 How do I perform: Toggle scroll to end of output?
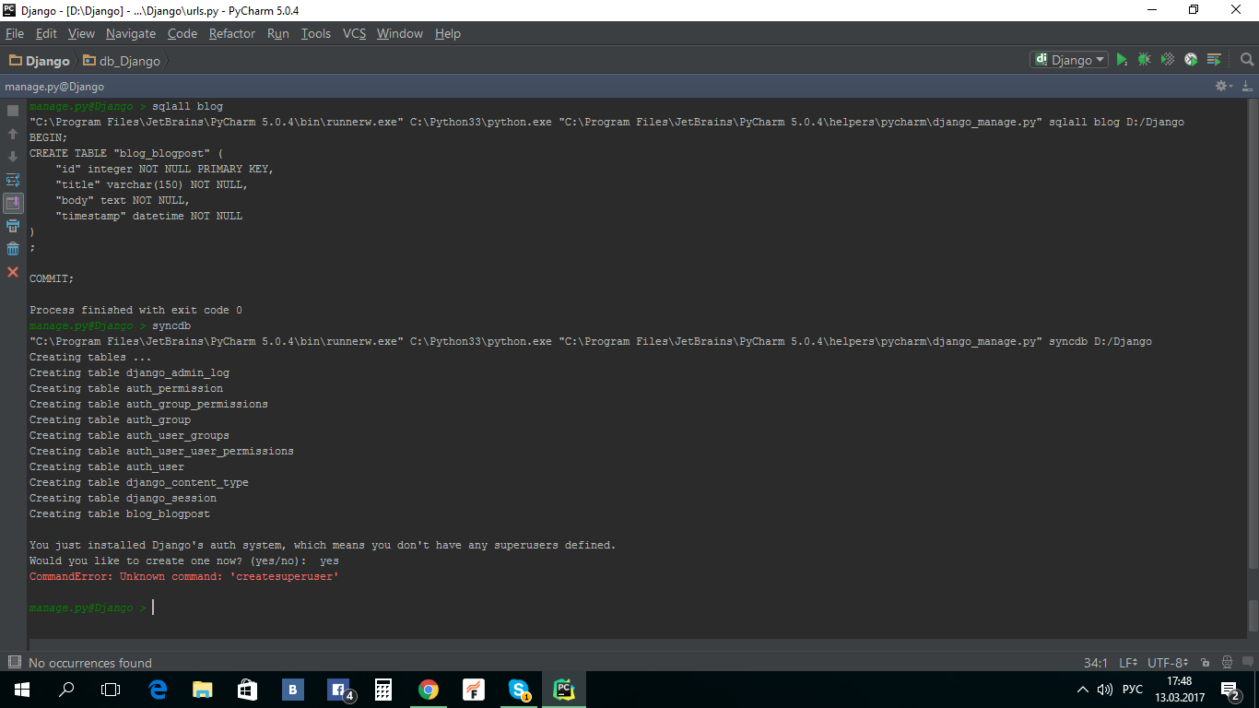(x=13, y=203)
